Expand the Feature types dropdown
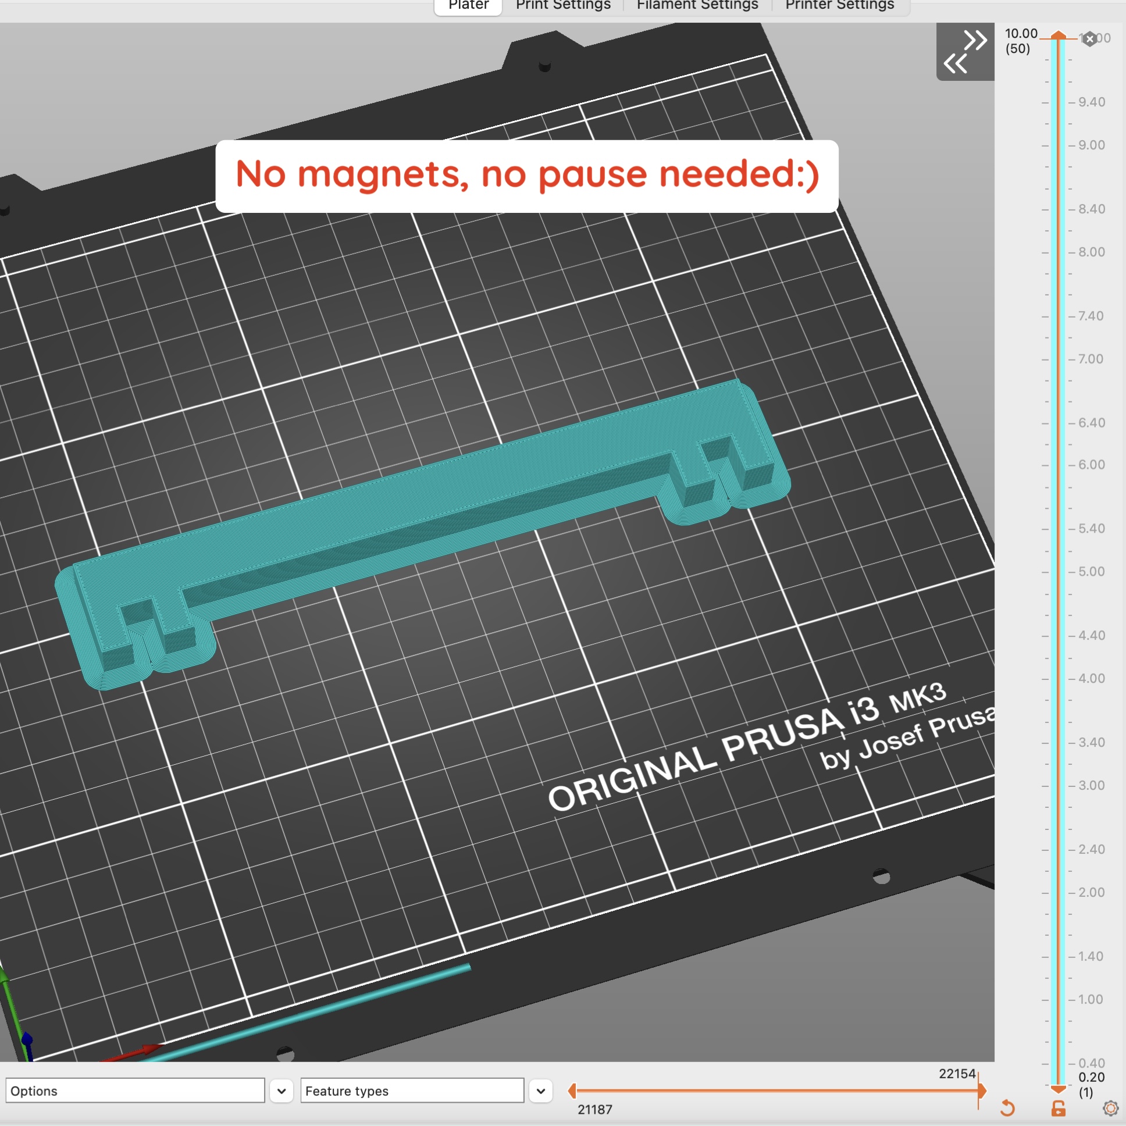This screenshot has height=1126, width=1126. click(x=540, y=1091)
